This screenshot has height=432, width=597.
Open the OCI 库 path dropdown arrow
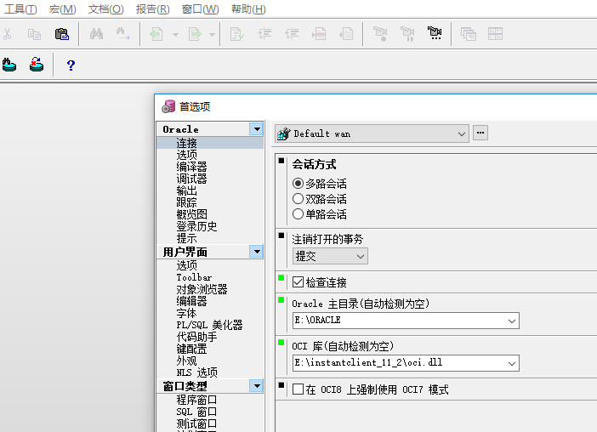512,363
